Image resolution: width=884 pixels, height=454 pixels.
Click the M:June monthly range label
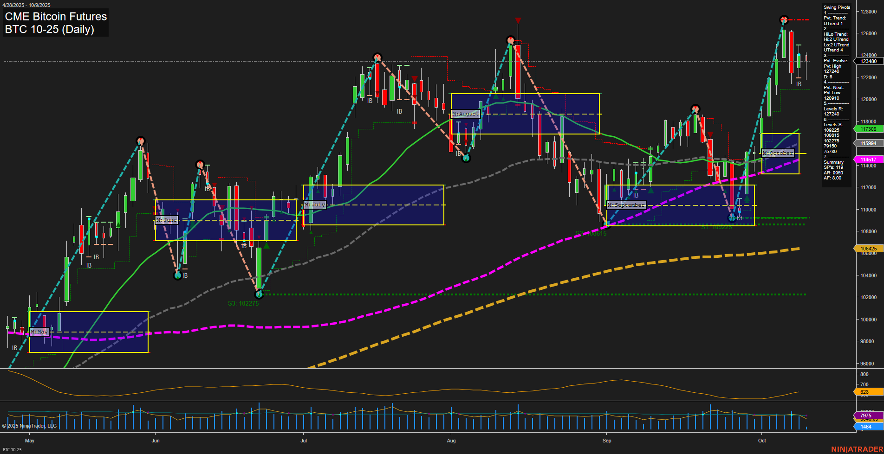tap(167, 220)
